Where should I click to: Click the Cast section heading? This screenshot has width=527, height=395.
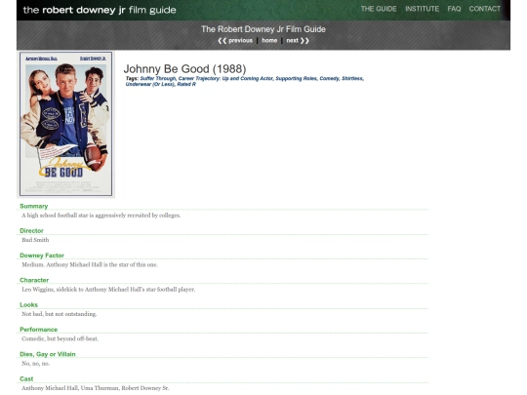[x=26, y=378]
